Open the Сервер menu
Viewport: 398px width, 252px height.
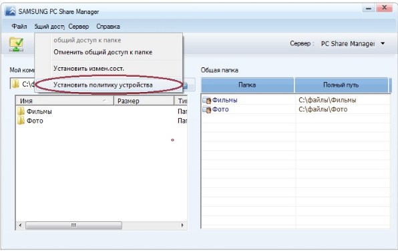(x=79, y=27)
